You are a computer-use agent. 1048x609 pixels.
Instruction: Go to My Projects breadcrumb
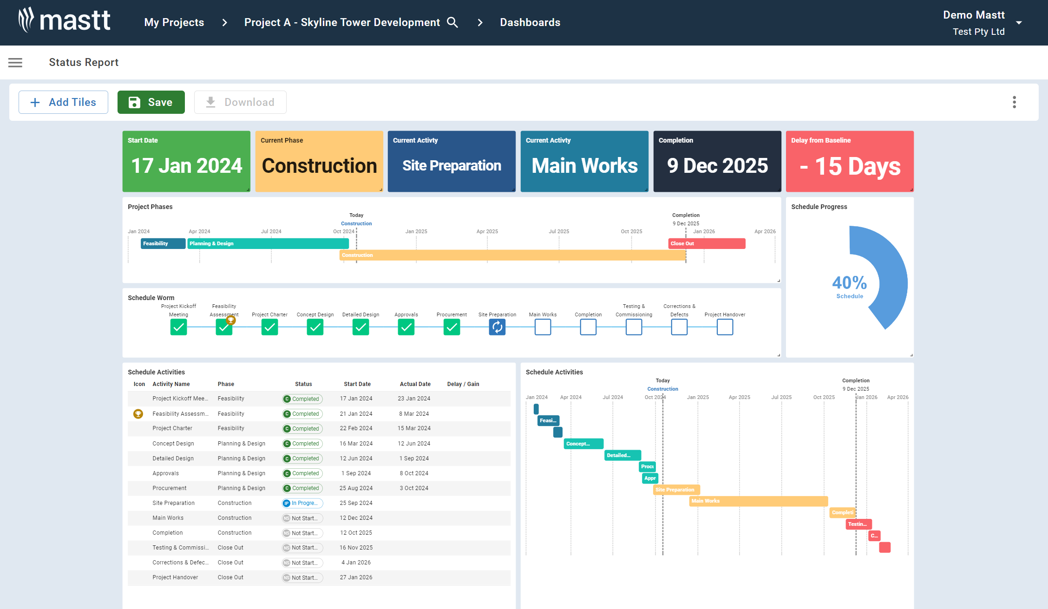(x=174, y=22)
